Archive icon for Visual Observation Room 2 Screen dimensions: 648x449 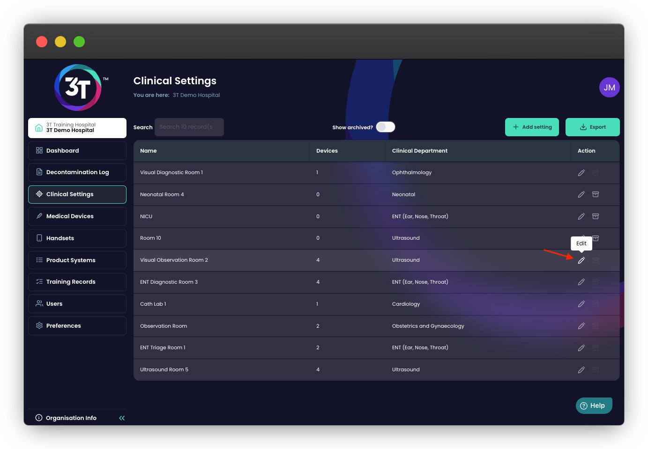click(596, 260)
